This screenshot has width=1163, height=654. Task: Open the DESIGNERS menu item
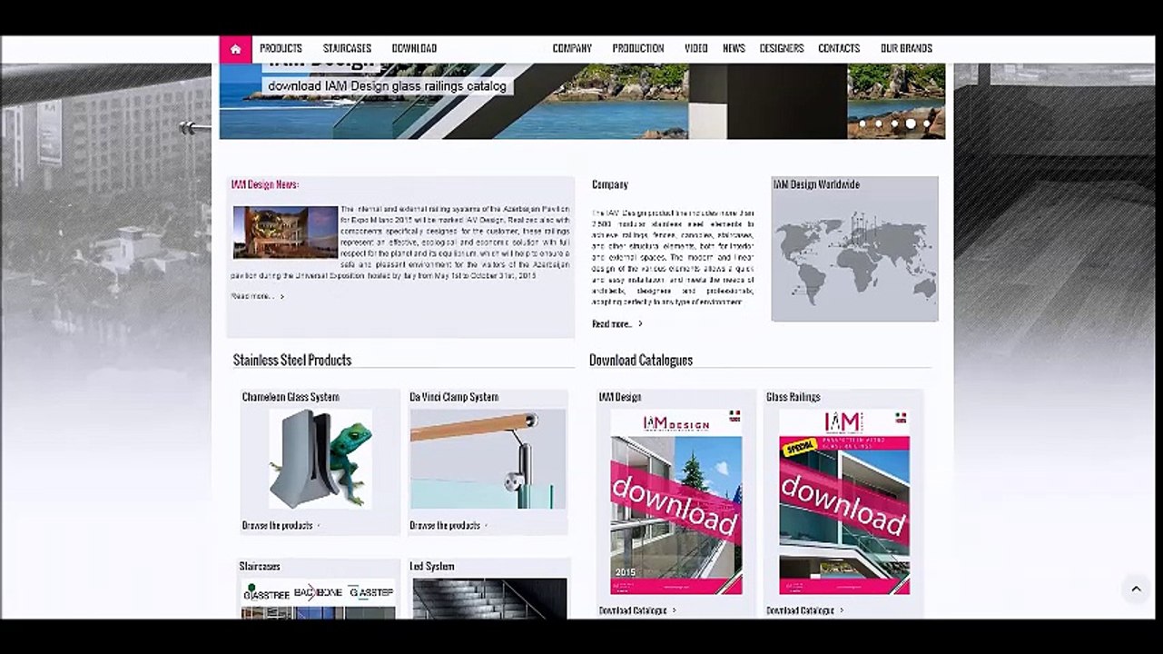point(782,49)
